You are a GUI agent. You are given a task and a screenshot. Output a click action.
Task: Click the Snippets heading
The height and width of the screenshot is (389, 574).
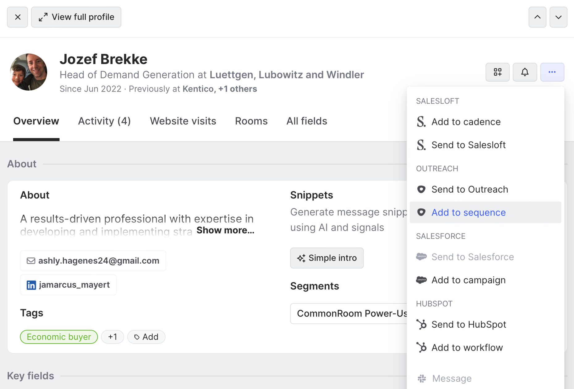tap(311, 195)
